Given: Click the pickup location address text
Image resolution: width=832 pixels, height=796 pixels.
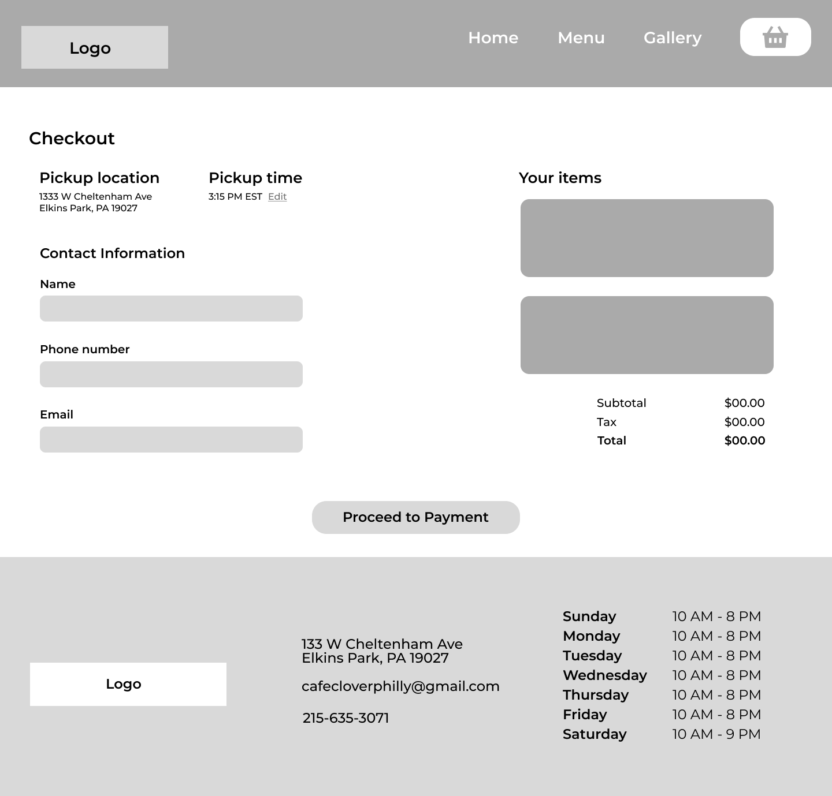Looking at the screenshot, I should (96, 202).
